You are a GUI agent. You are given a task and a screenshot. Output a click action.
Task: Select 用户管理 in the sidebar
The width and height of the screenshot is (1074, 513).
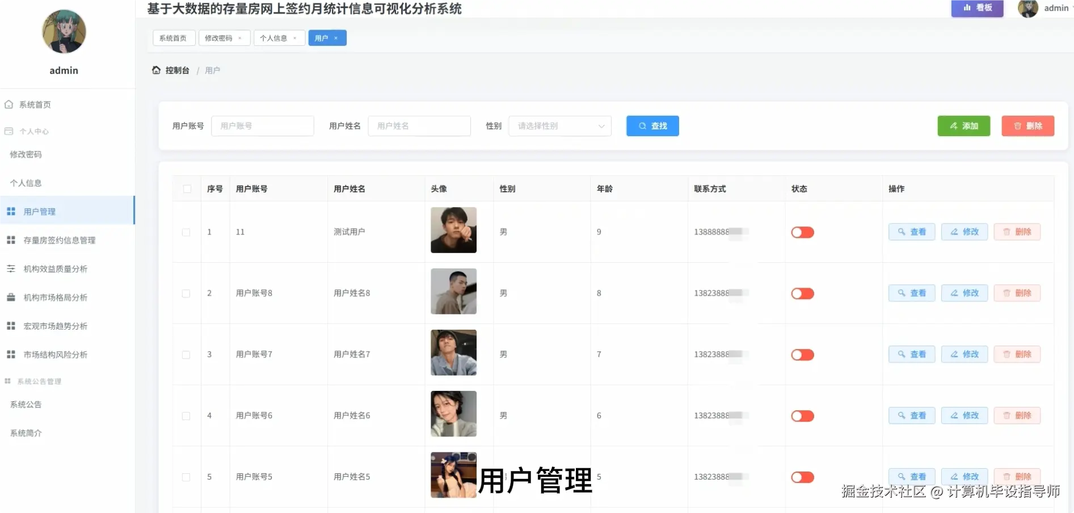point(39,211)
